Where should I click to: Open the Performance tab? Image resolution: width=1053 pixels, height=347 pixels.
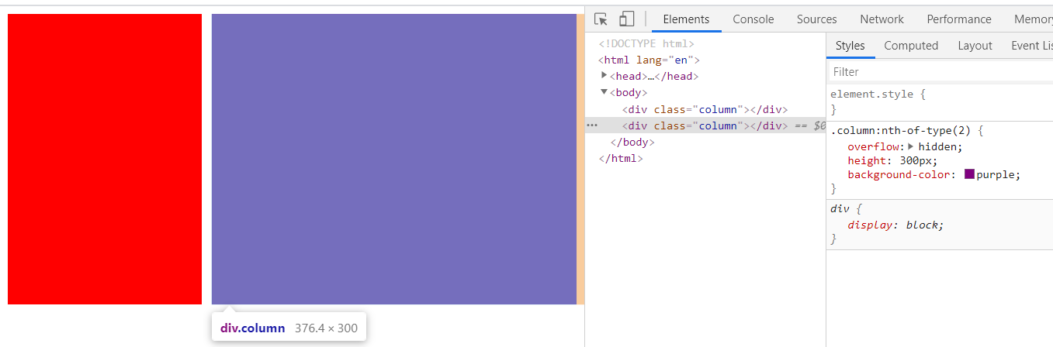pos(958,19)
